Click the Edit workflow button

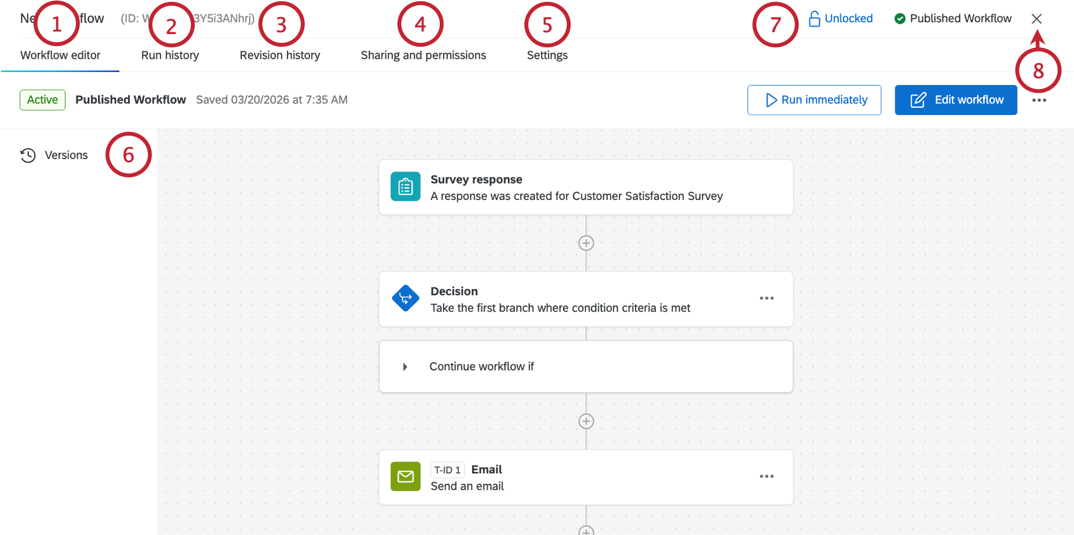(956, 100)
